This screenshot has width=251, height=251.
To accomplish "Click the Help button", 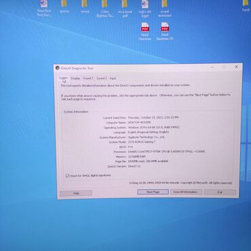I will 76,193.
